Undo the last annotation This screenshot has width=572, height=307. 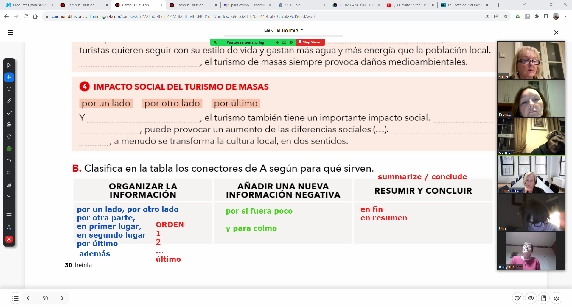(x=9, y=160)
